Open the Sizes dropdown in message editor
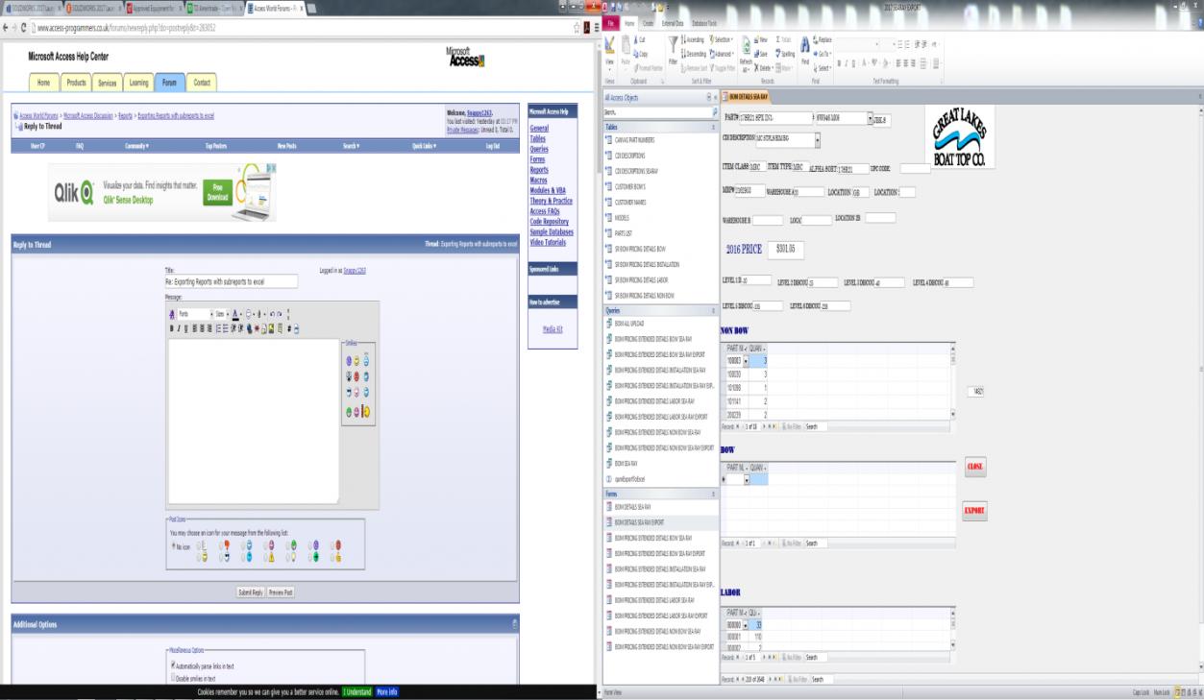Screen dimensions: 1204x700 tap(224, 314)
